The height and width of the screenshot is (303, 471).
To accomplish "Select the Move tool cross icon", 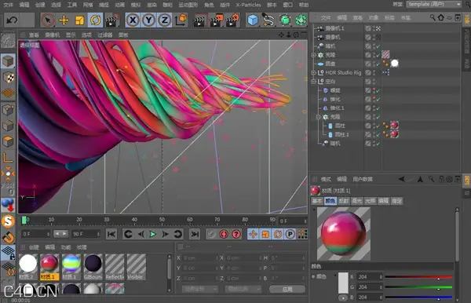I will point(64,20).
